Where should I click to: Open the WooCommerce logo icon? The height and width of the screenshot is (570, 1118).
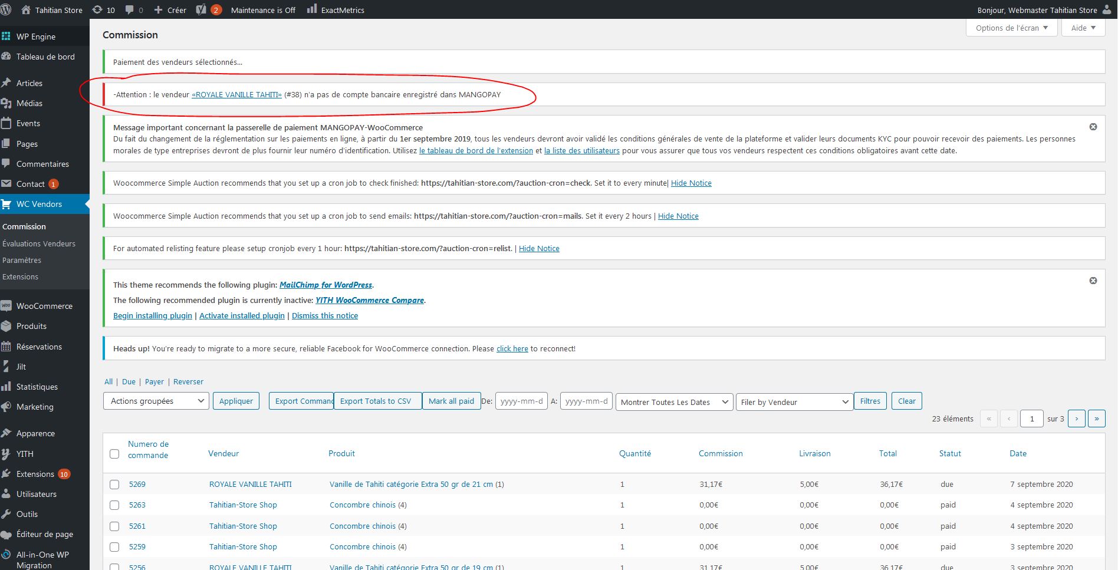(x=6, y=306)
